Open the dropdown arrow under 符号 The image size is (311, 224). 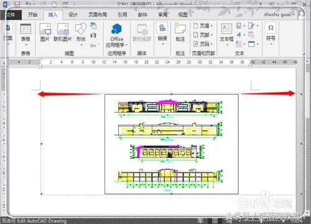(271, 44)
